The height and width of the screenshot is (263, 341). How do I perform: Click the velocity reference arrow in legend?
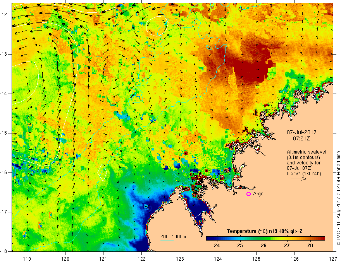pyautogui.click(x=299, y=179)
